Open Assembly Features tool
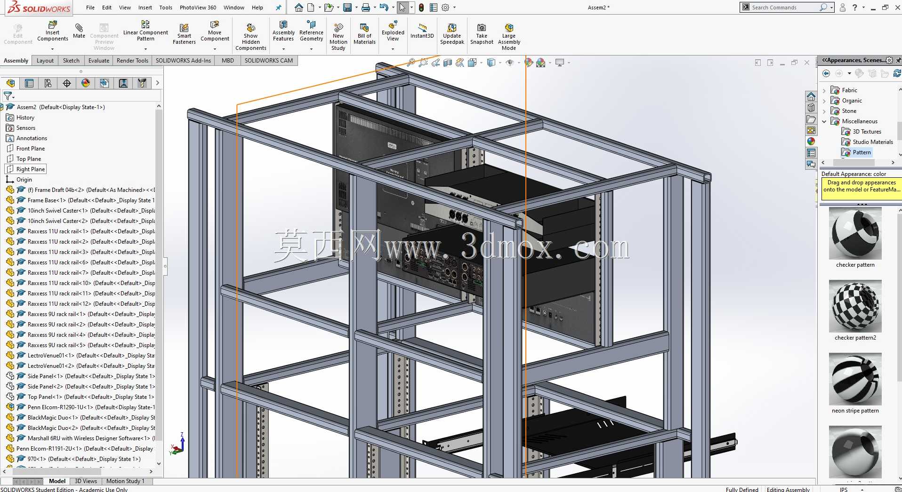The width and height of the screenshot is (902, 492). 283,31
